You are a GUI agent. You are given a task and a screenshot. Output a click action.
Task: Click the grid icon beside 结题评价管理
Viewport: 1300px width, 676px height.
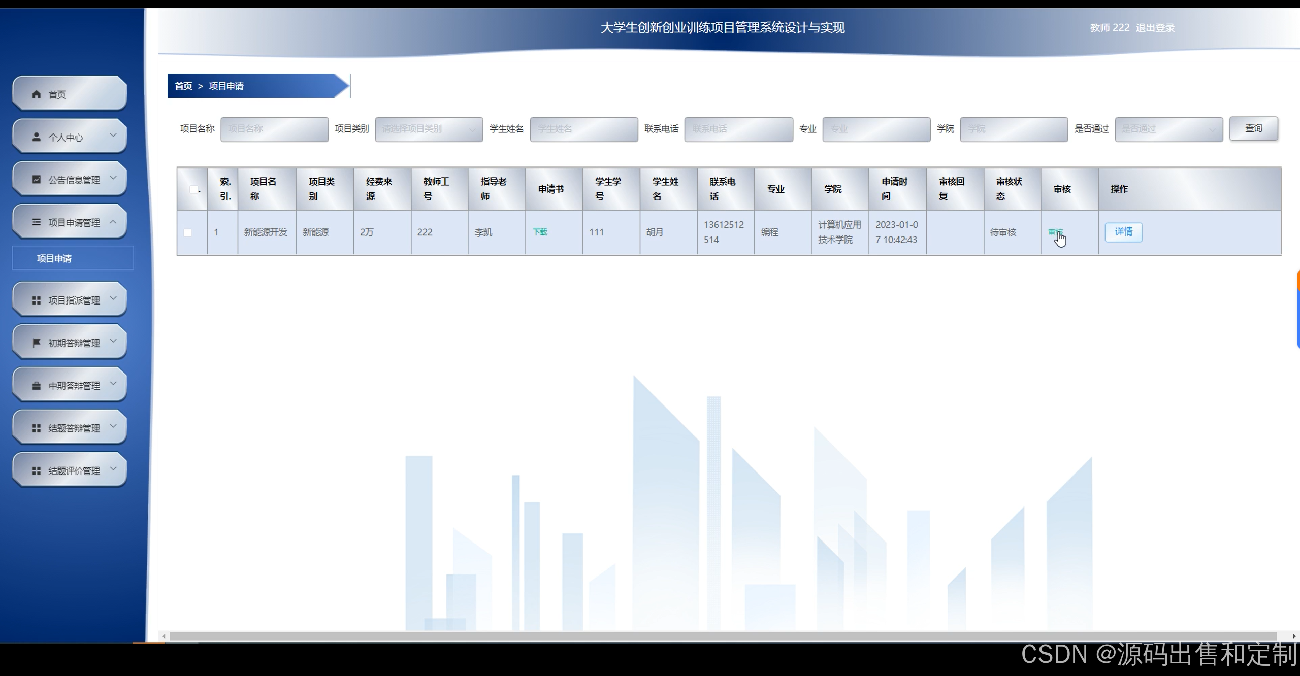(36, 471)
